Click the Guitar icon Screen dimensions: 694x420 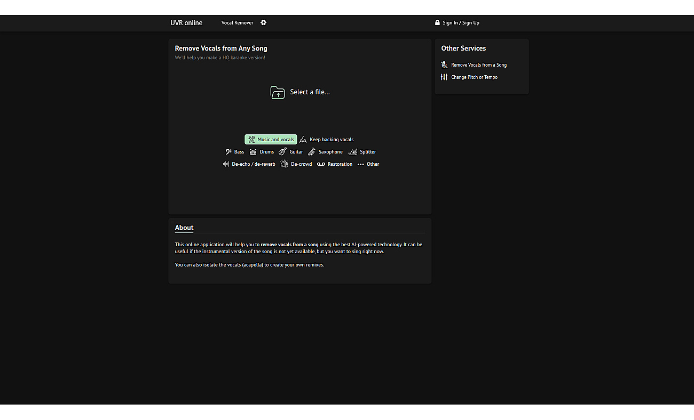[x=283, y=152]
